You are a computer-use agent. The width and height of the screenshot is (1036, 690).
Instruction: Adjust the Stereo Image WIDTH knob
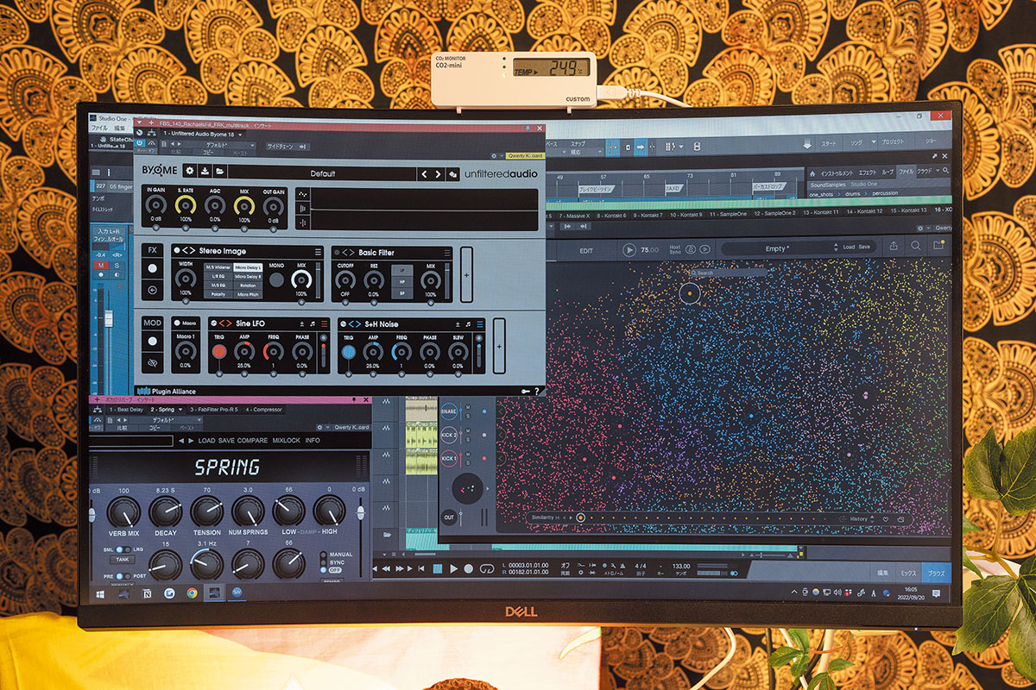tap(186, 279)
